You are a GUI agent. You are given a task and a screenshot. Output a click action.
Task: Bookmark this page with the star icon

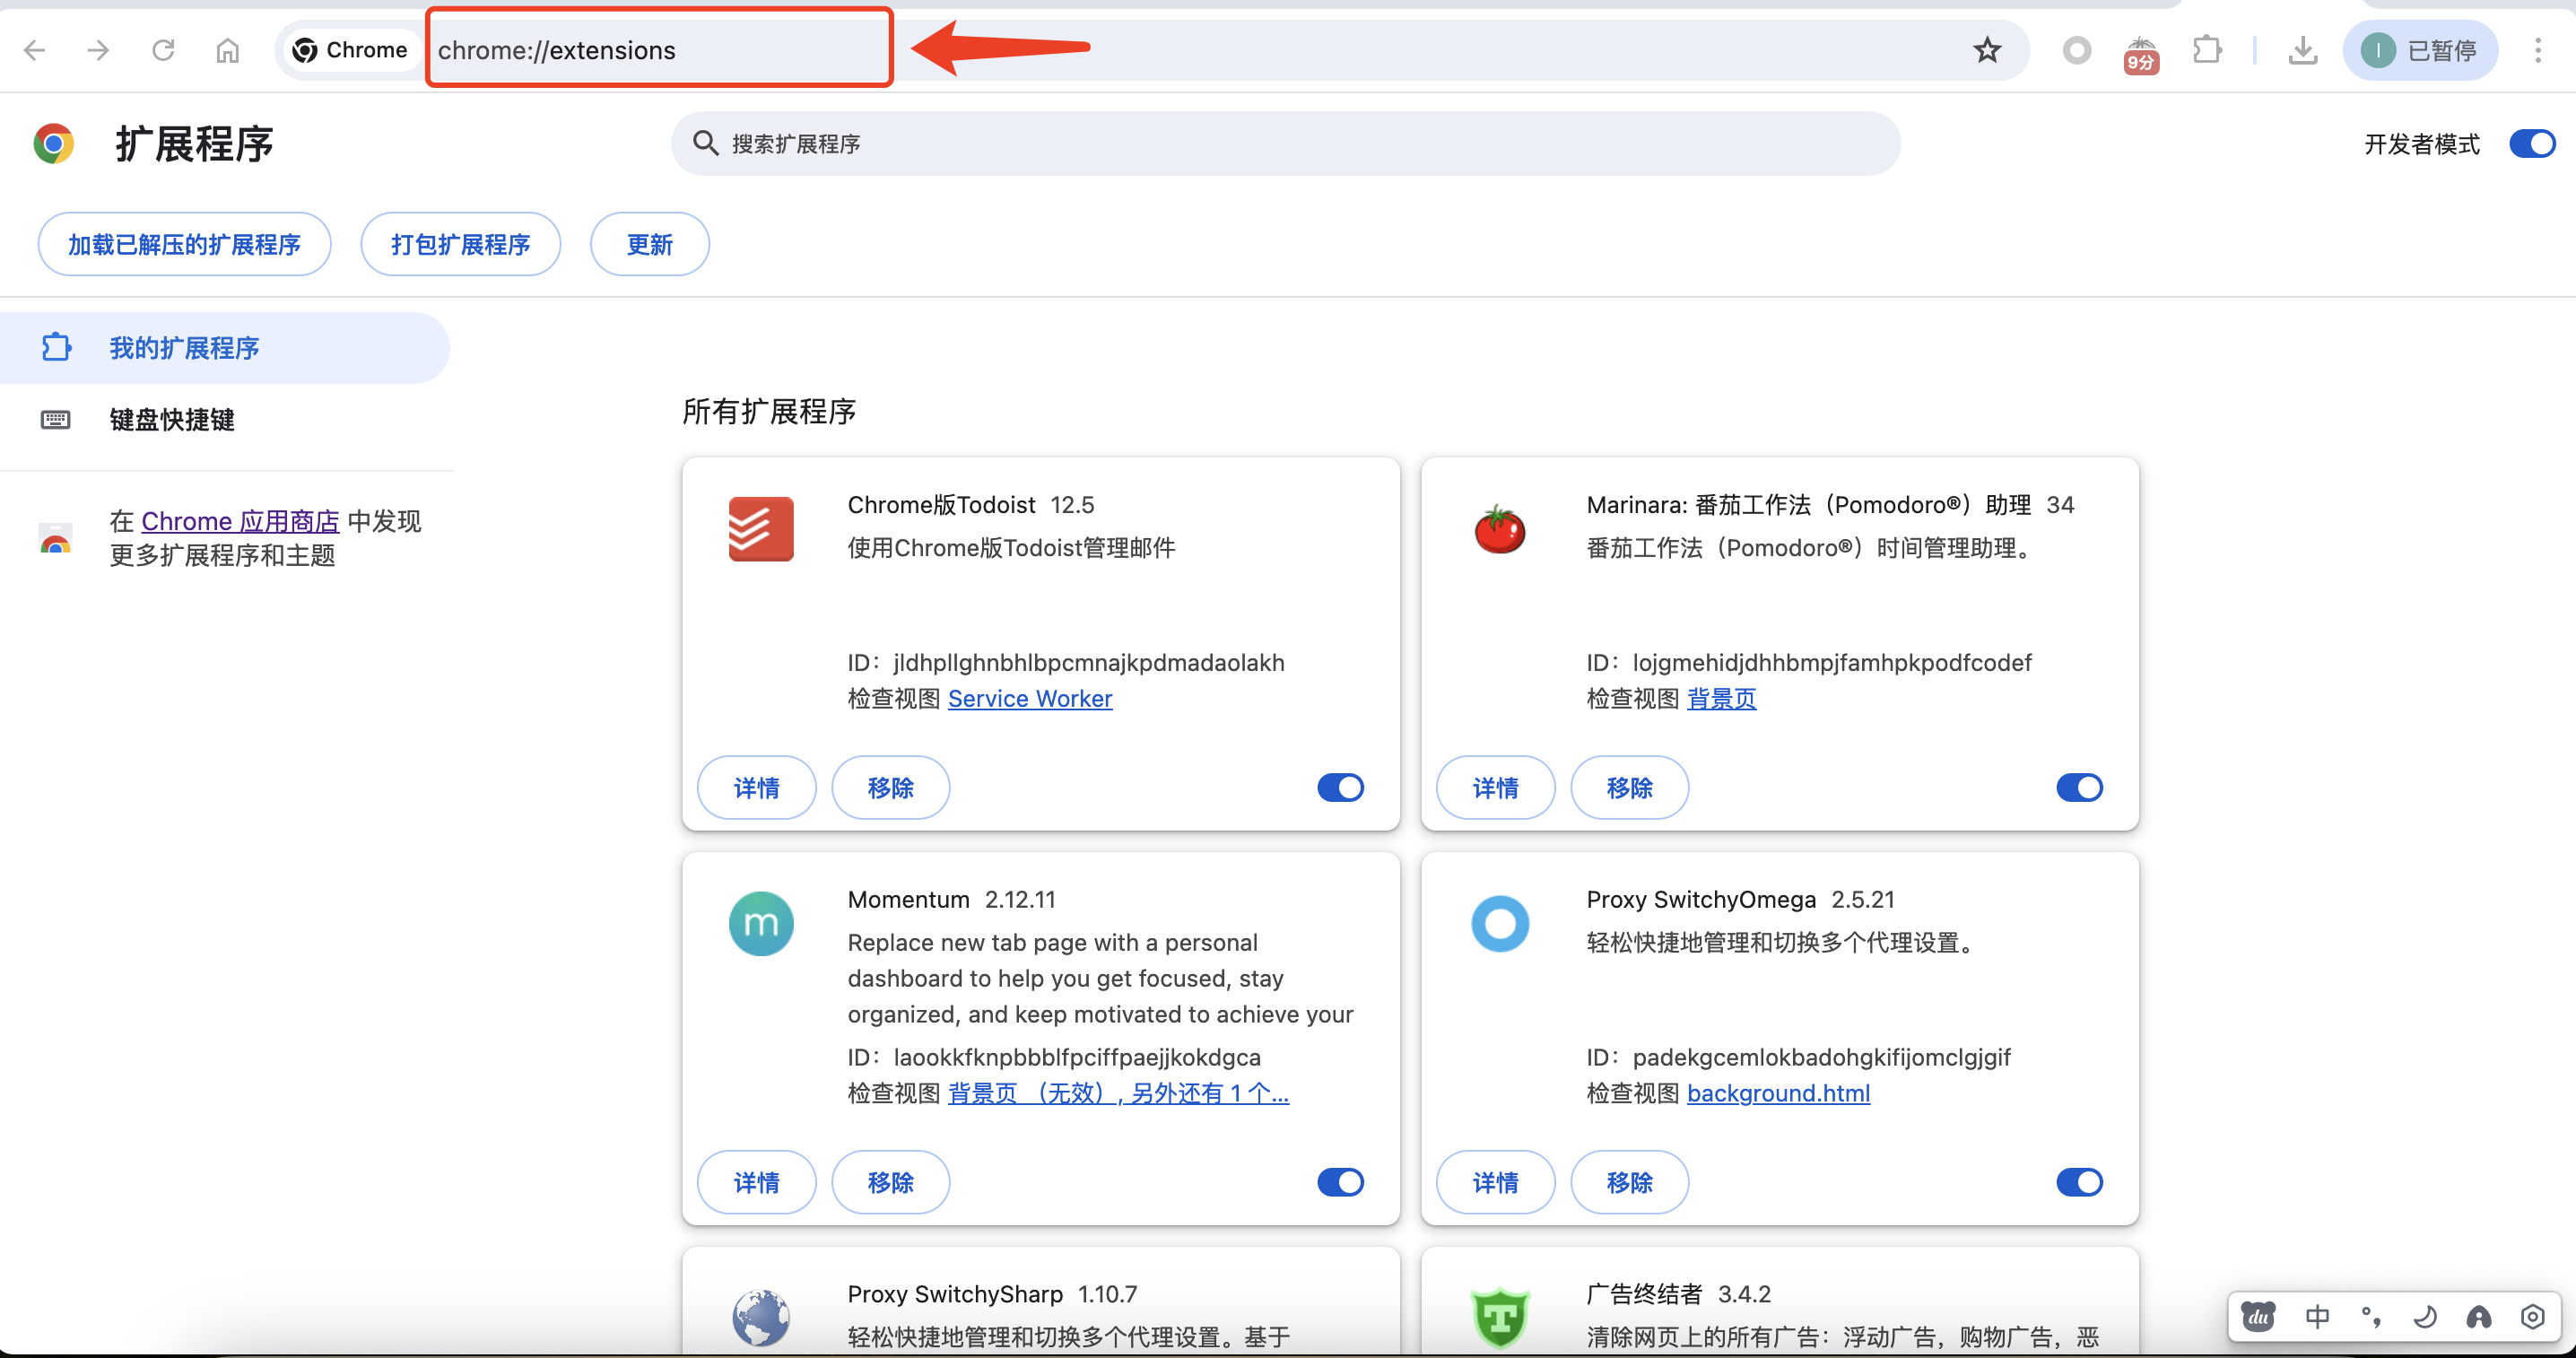[1986, 50]
